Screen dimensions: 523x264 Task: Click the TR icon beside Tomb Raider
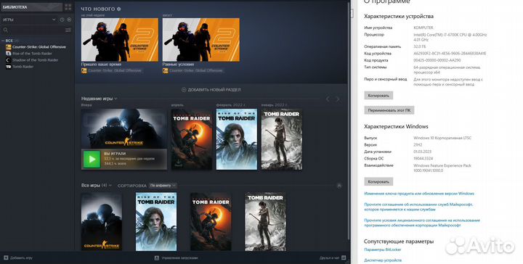pyautogui.click(x=9, y=67)
